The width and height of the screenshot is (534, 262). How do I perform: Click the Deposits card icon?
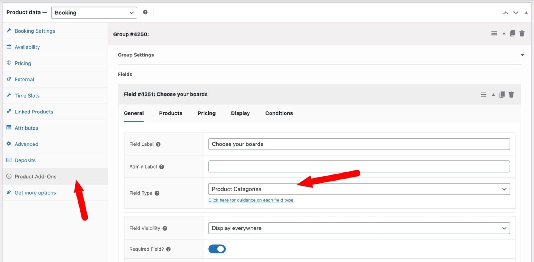pyautogui.click(x=9, y=160)
